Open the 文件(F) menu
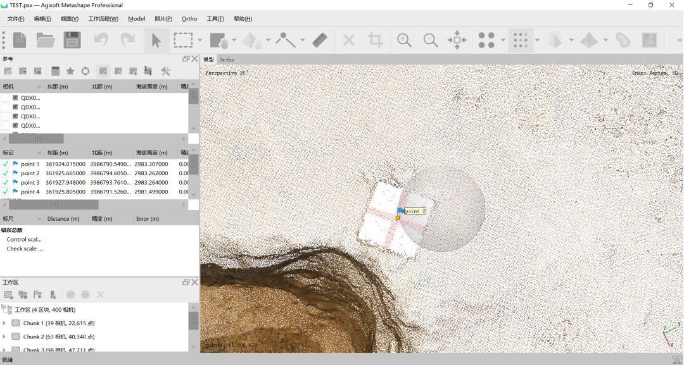This screenshot has width=684, height=365. pos(16,19)
